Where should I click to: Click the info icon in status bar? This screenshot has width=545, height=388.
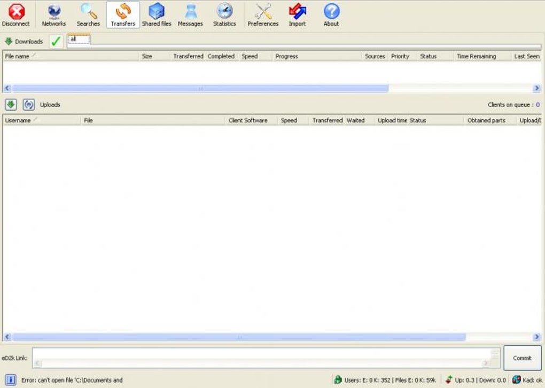11,380
